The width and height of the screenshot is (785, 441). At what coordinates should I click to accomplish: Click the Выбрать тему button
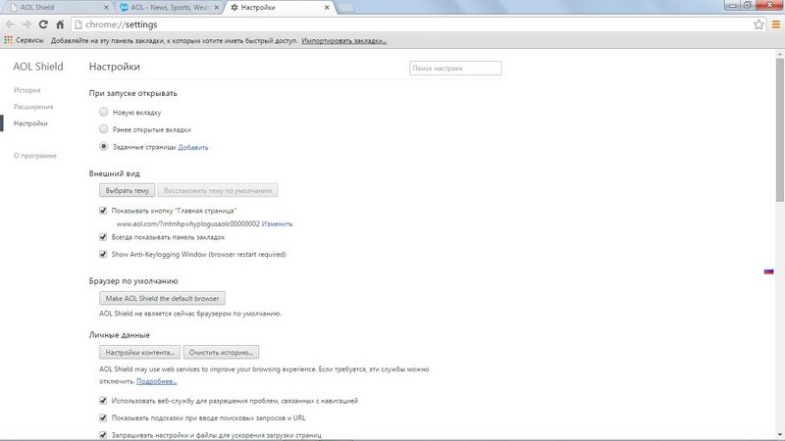(x=128, y=190)
